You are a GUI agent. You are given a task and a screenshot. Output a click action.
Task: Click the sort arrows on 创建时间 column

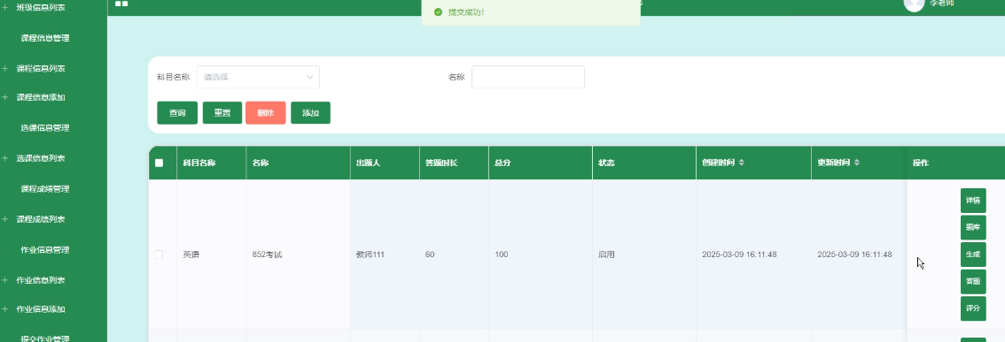pyautogui.click(x=742, y=163)
